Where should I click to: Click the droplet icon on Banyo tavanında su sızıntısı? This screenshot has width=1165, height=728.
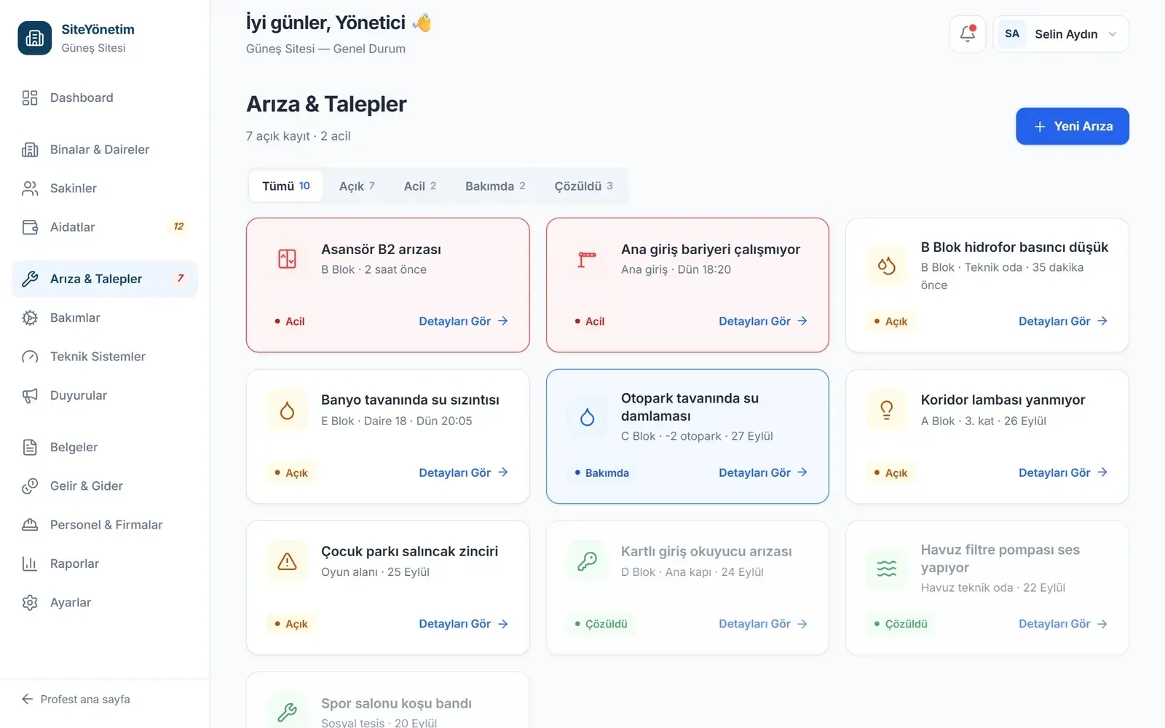pos(287,411)
